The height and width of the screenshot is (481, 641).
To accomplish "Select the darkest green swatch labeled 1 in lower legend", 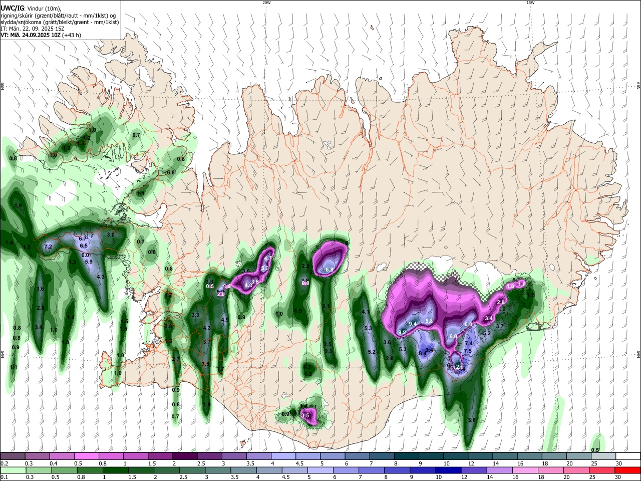I will coord(115,470).
